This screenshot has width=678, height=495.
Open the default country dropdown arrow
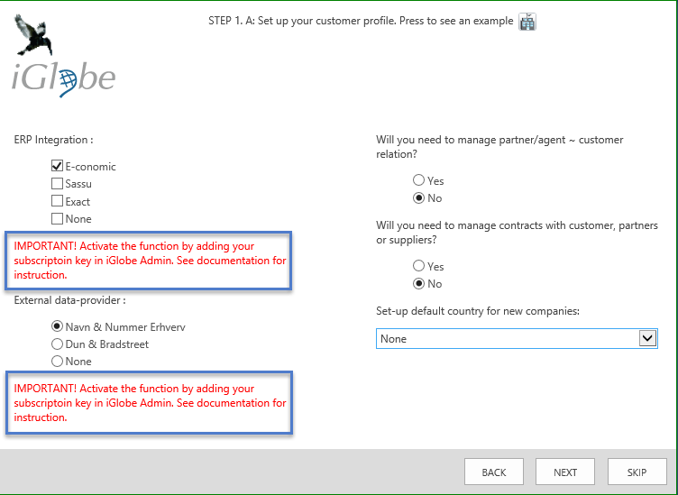(647, 338)
